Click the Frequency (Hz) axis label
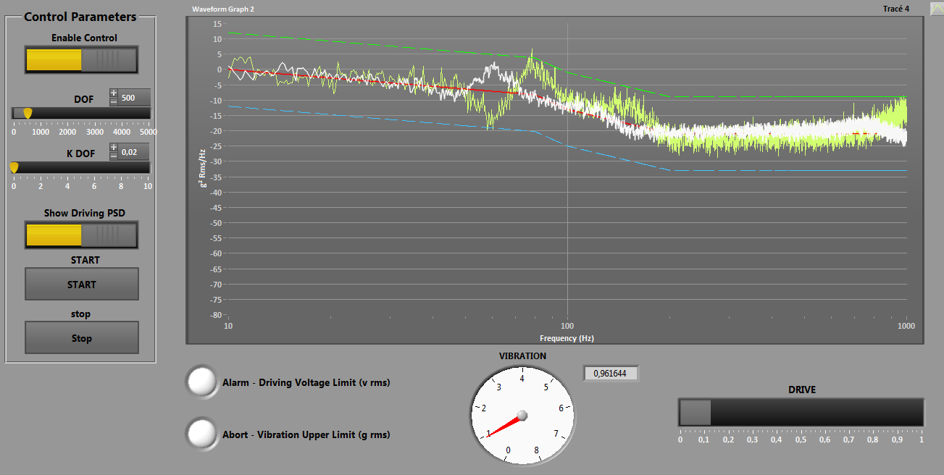Viewport: 944px width, 475px height. tap(567, 338)
